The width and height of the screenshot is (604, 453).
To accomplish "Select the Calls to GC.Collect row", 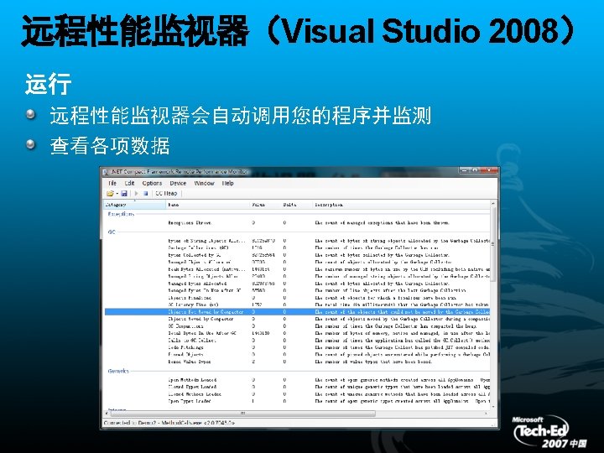I will (x=297, y=341).
